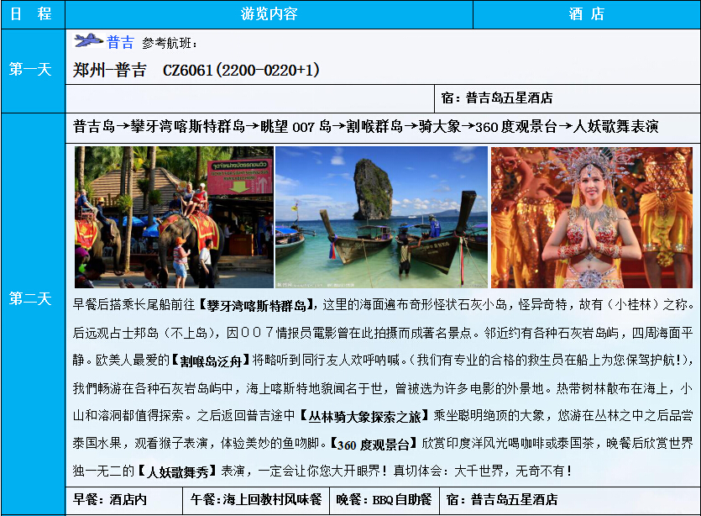Screen dimensions: 701x516
Task: Click the 参考航班 label
Action: pos(170,43)
